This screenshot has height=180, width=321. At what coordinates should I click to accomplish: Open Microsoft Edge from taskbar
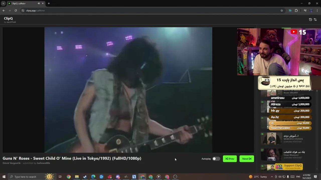click(93, 177)
